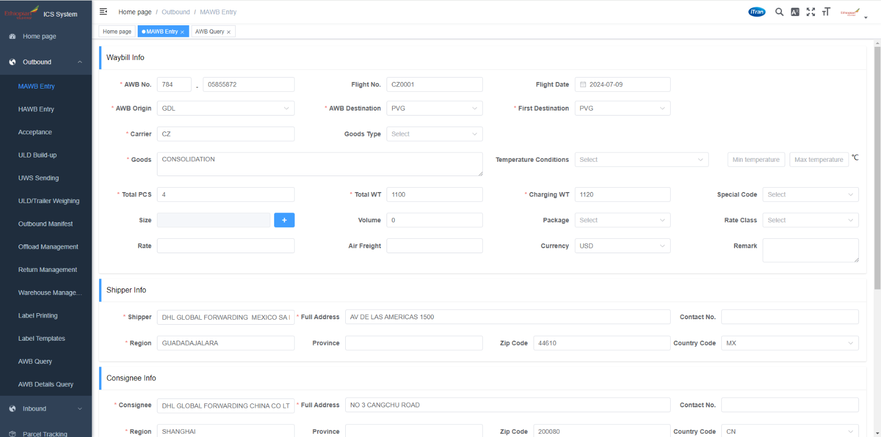Click the Inbound globe icon
Screen dimensions: 881x437
(x=12, y=409)
